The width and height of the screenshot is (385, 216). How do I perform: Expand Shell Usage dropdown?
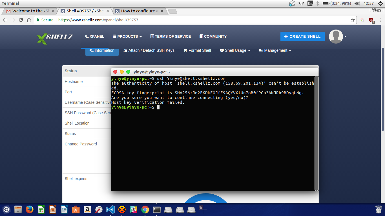point(235,51)
